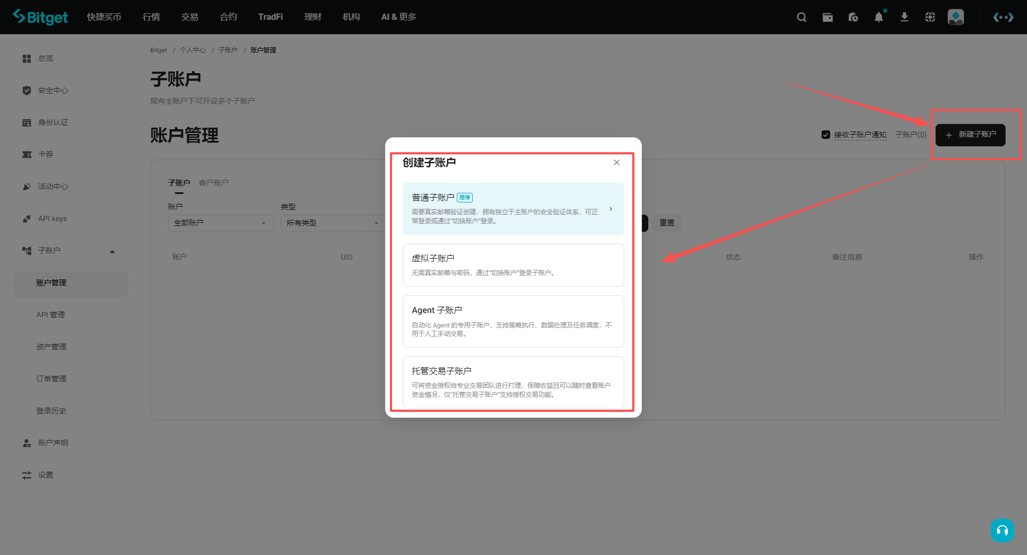This screenshot has width=1027, height=555.
Task: Click the API keys plug icon
Action: pos(27,218)
